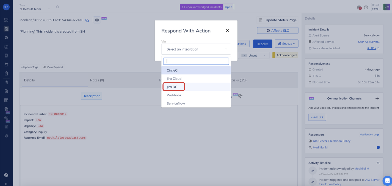Click the help question mark icon

coord(366,7)
